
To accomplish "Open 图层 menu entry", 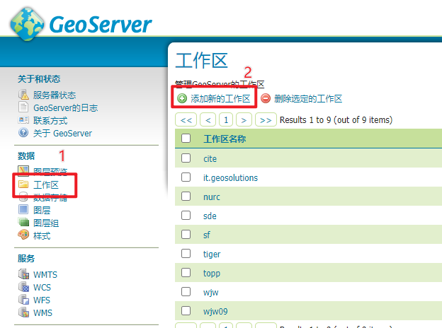I will [x=42, y=211].
